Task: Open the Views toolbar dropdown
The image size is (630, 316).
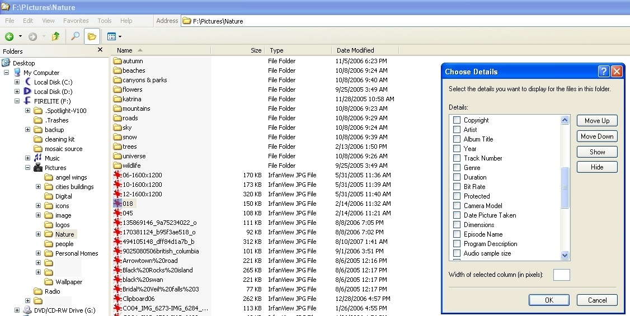Action: pos(114,36)
